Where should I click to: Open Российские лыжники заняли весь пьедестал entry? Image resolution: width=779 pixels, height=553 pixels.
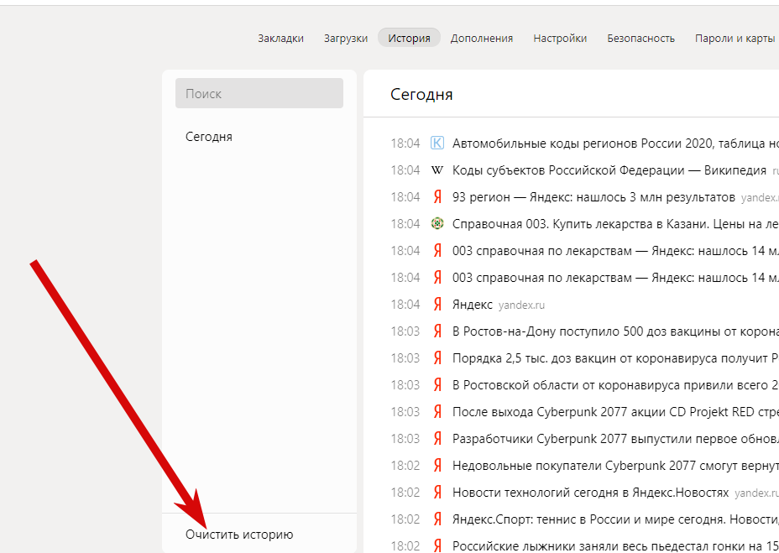[615, 546]
